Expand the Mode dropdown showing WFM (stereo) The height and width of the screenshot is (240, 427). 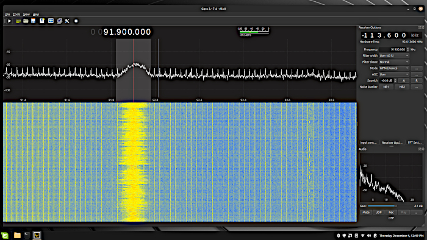click(394, 68)
